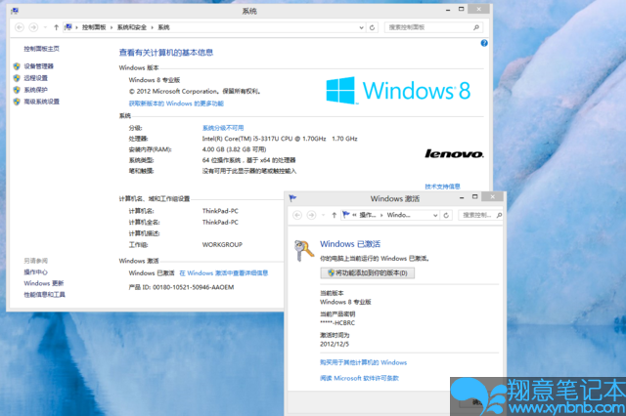This screenshot has width=626, height=416.
Task: Click flag icon in activation address bar
Action: coord(346,215)
